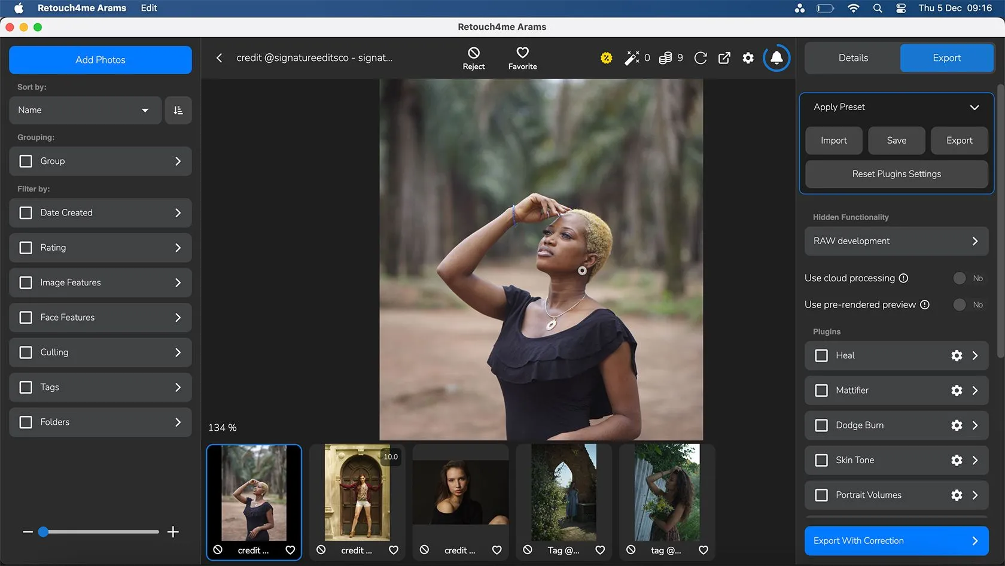Viewport: 1005px width, 566px height.
Task: Expand Rating filter chevron
Action: pyautogui.click(x=178, y=248)
